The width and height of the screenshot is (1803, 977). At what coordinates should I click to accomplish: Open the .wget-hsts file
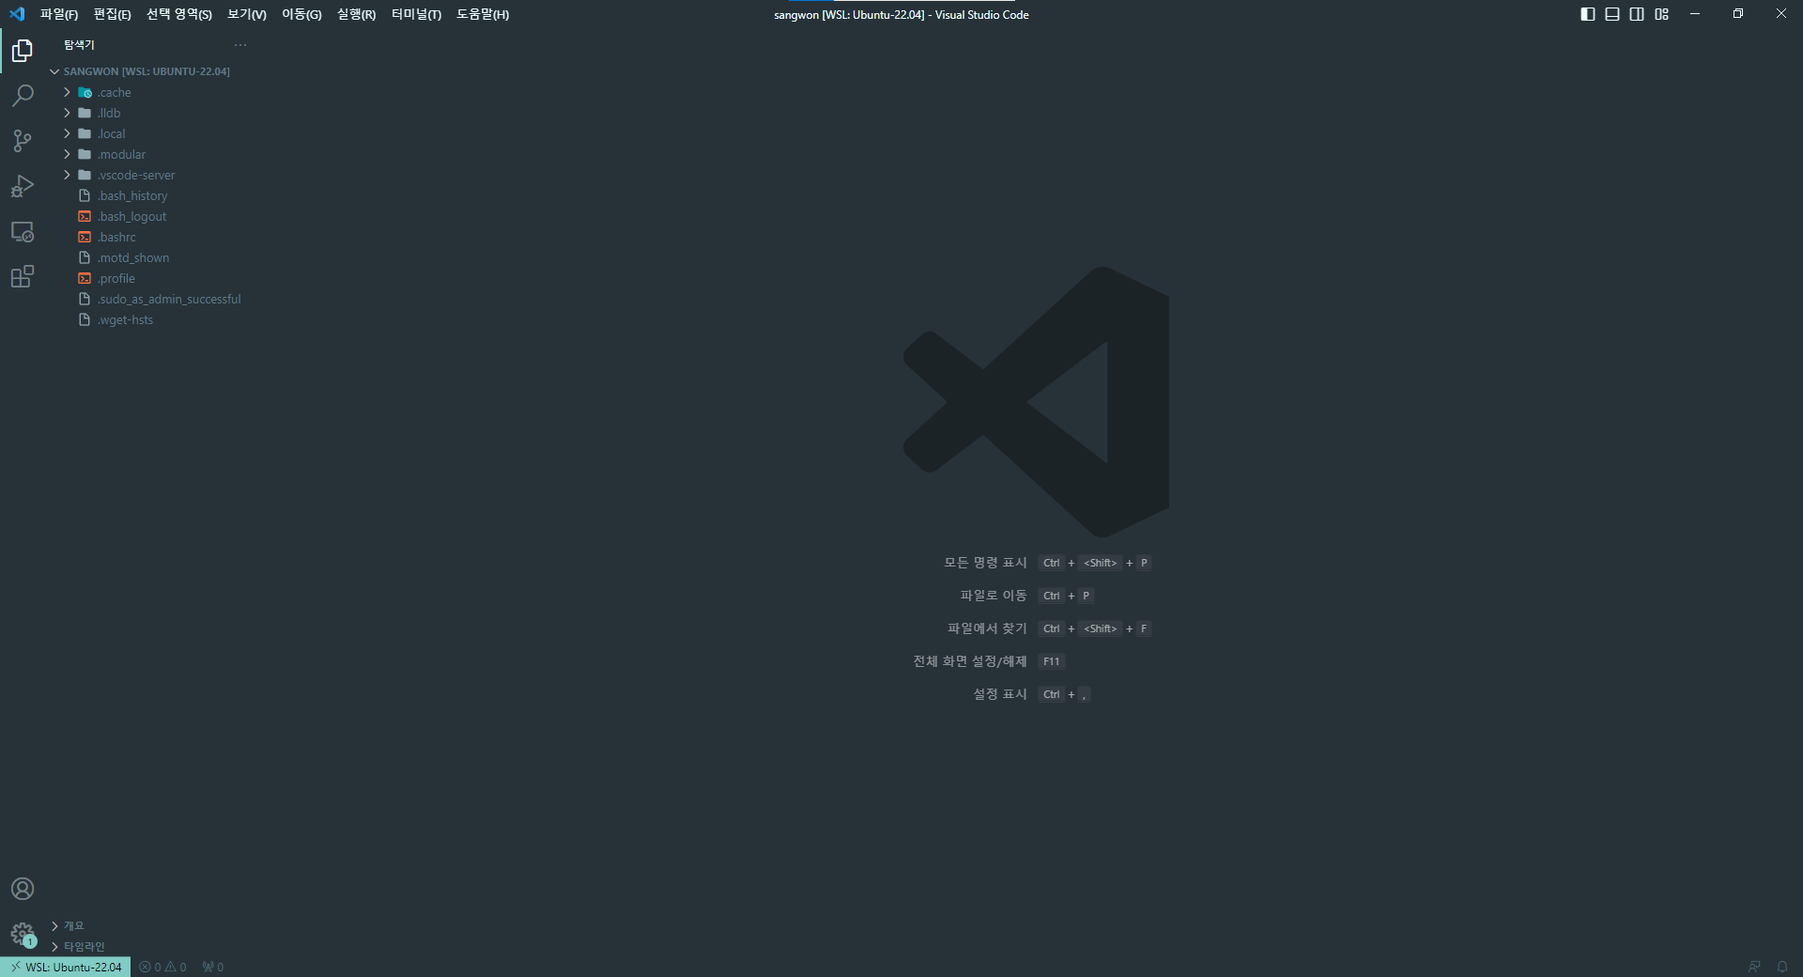tap(150, 319)
